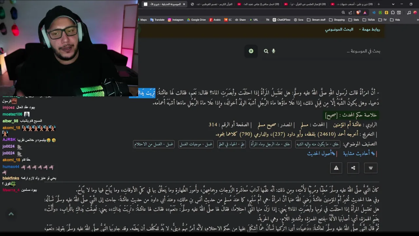Open the Stream stuff bookmarks folder
Viewport: 419px width, 236px height.
pyautogui.click(x=316, y=20)
